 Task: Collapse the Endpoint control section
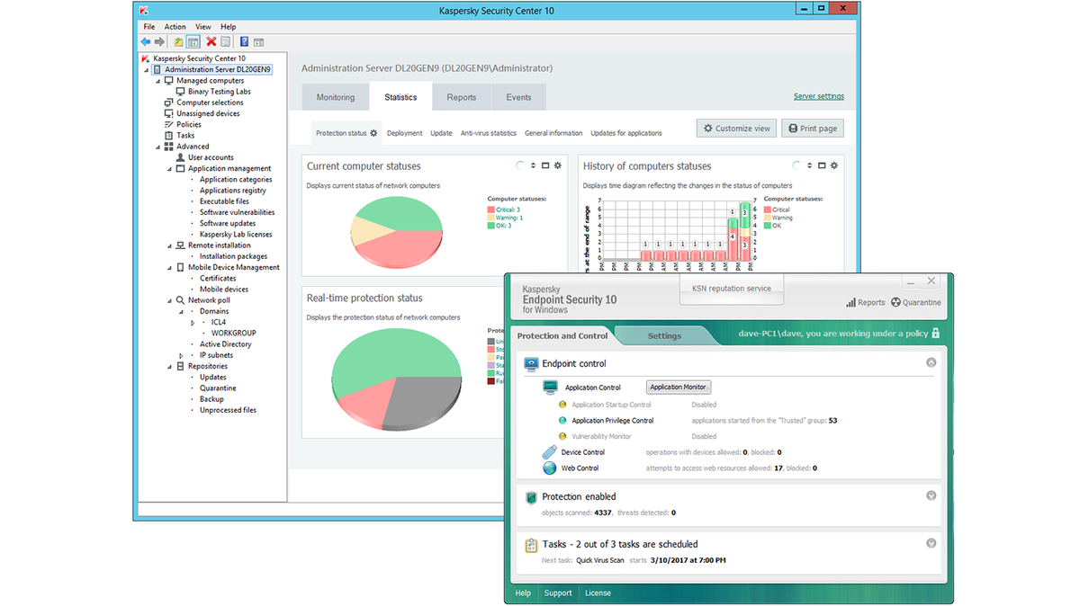931,363
